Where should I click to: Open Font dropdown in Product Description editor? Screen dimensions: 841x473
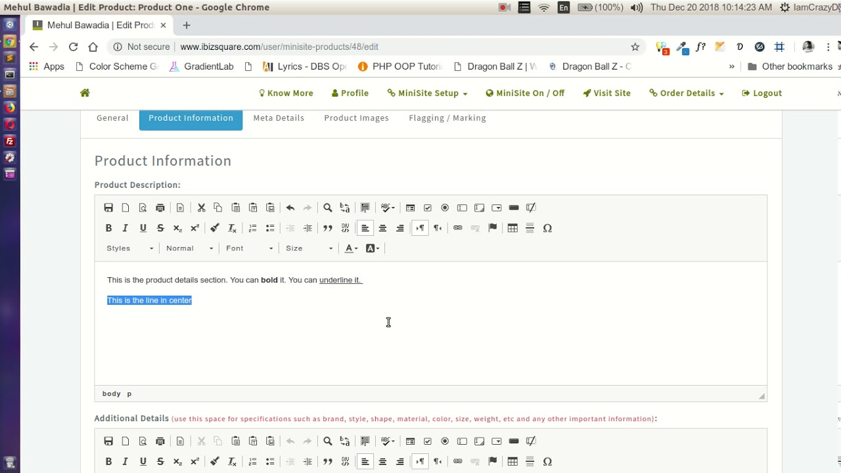[249, 248]
